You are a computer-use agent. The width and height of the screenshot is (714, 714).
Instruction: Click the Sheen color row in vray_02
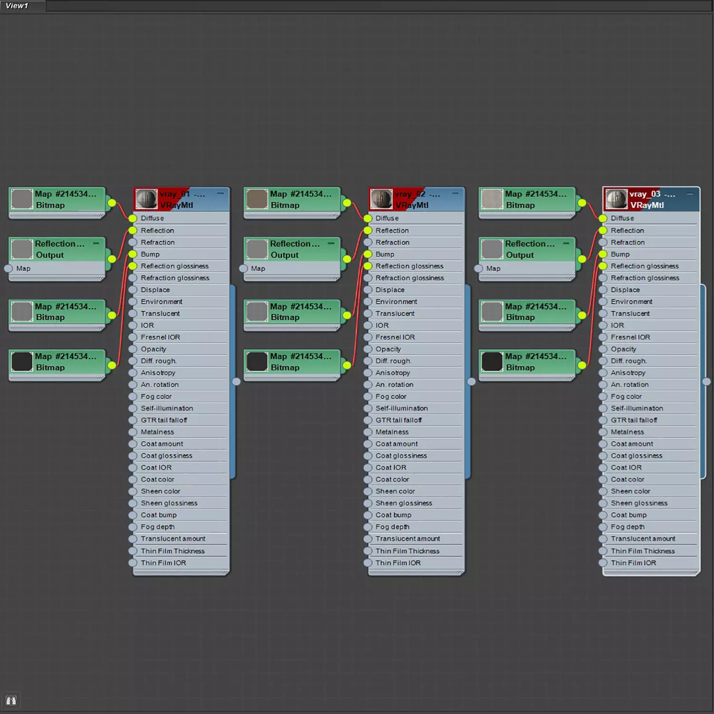(416, 491)
